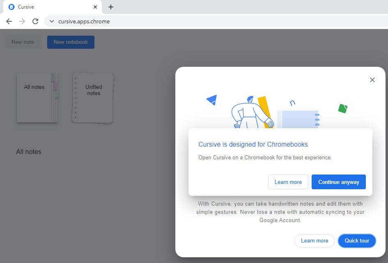This screenshot has height=263, width=388.
Task: Open a new browser tab
Action: pyautogui.click(x=111, y=7)
